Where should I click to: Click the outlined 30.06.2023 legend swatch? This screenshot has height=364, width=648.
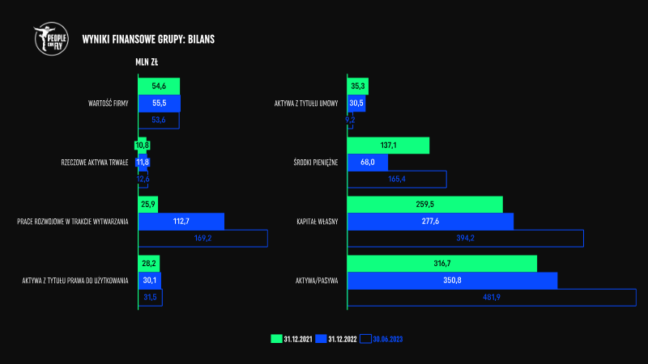coord(365,338)
